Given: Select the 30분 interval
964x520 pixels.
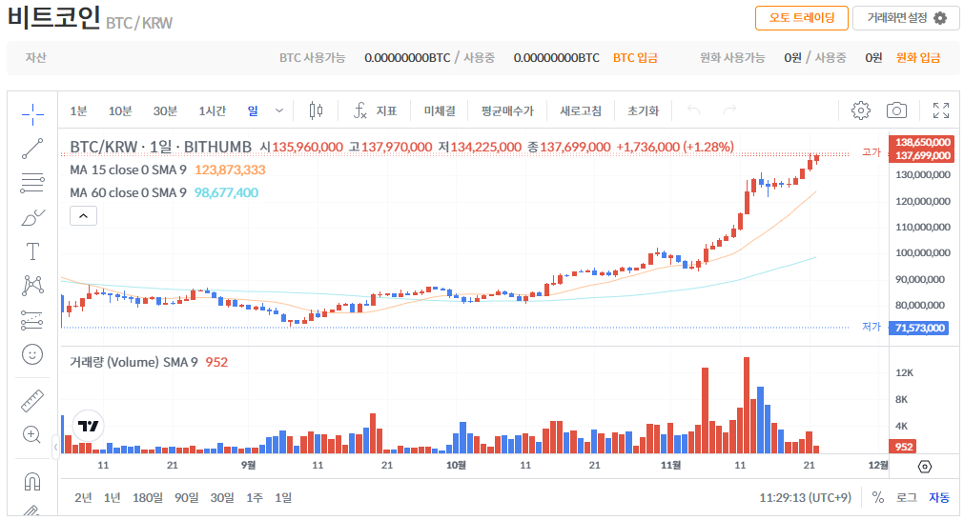Looking at the screenshot, I should [x=165, y=110].
